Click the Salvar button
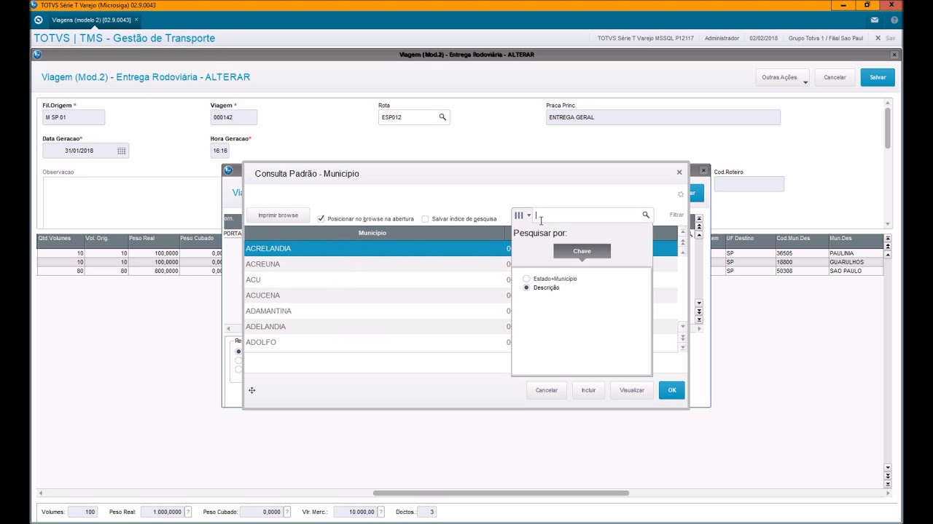The width and height of the screenshot is (933, 524). (878, 77)
